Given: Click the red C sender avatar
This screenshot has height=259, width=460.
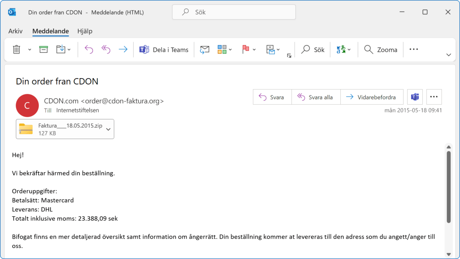Looking at the screenshot, I should coord(27,105).
